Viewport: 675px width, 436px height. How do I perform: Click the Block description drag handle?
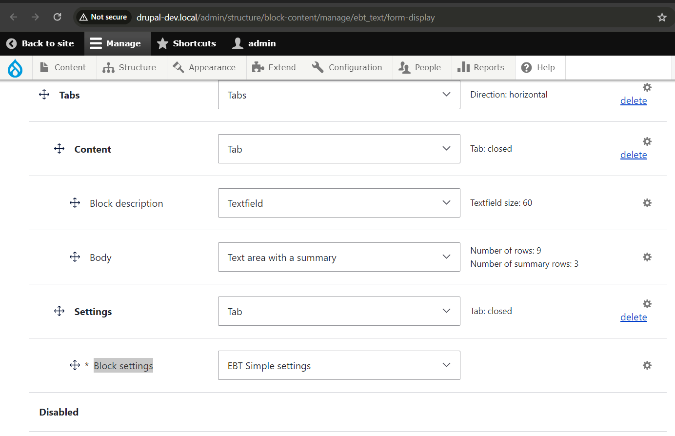[x=75, y=203]
